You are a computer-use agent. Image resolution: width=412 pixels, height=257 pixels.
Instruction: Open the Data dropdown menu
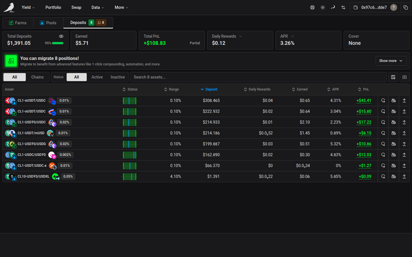[x=98, y=7]
